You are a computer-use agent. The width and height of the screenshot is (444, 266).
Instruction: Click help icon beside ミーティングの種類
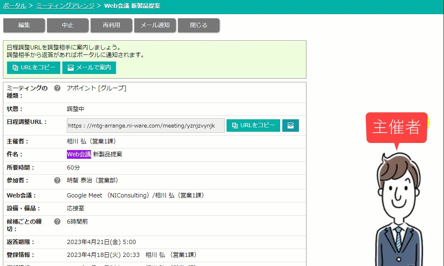click(x=57, y=88)
